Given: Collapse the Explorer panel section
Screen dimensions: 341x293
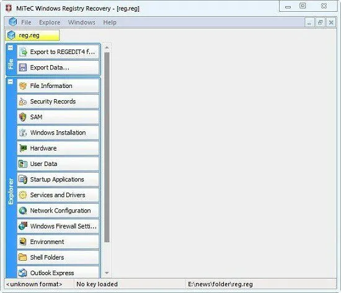Looking at the screenshot, I should point(10,82).
